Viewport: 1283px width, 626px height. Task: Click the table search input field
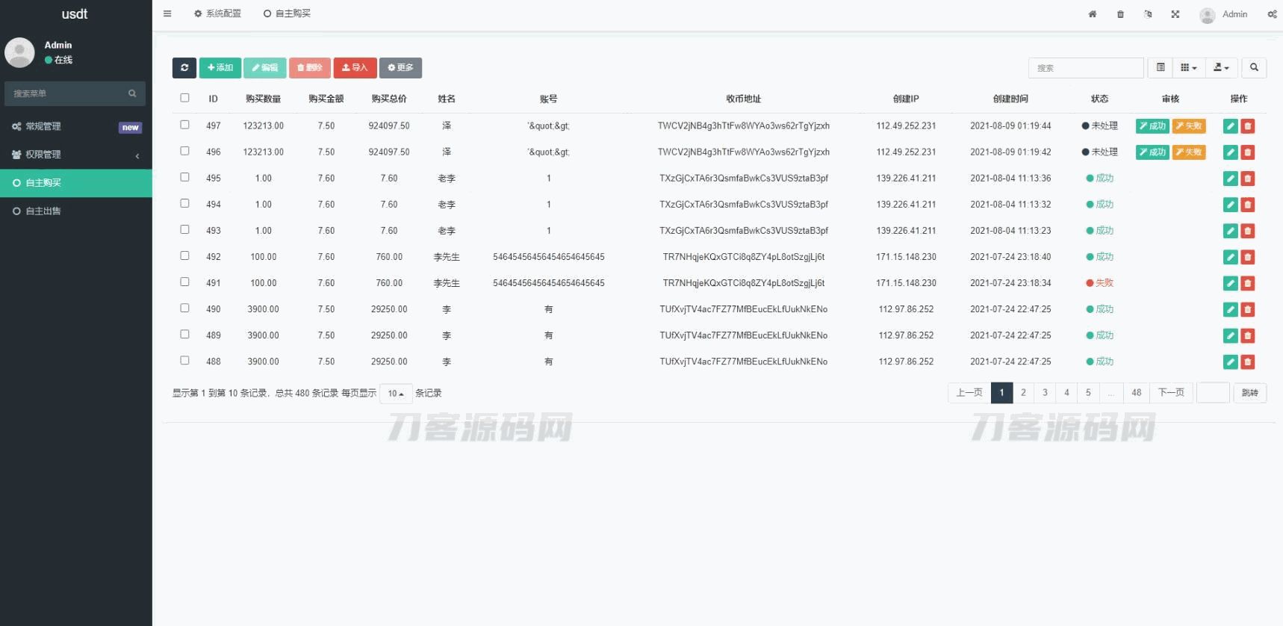coord(1085,68)
